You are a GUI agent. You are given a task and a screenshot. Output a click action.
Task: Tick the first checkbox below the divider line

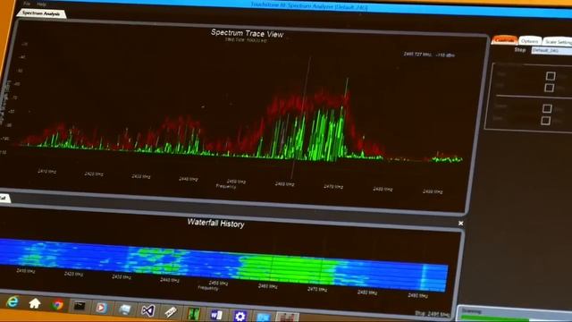(x=547, y=108)
